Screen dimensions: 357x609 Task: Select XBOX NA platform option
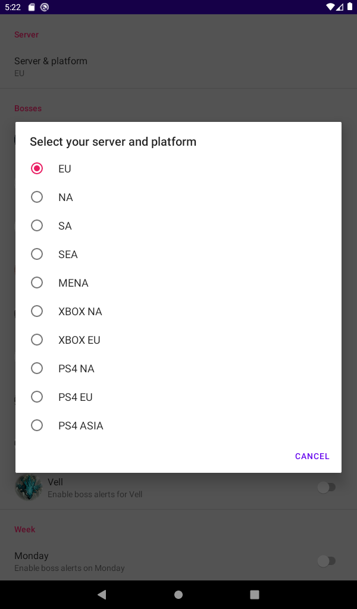pos(178,311)
